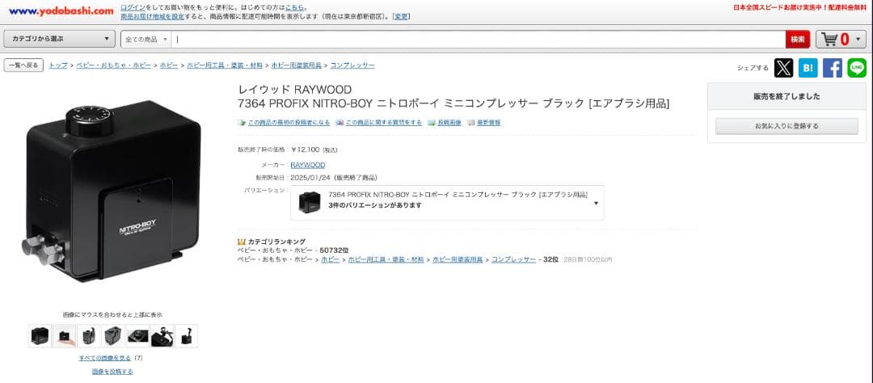Select the sixth thumbnail with airbrush attached

pos(162,335)
